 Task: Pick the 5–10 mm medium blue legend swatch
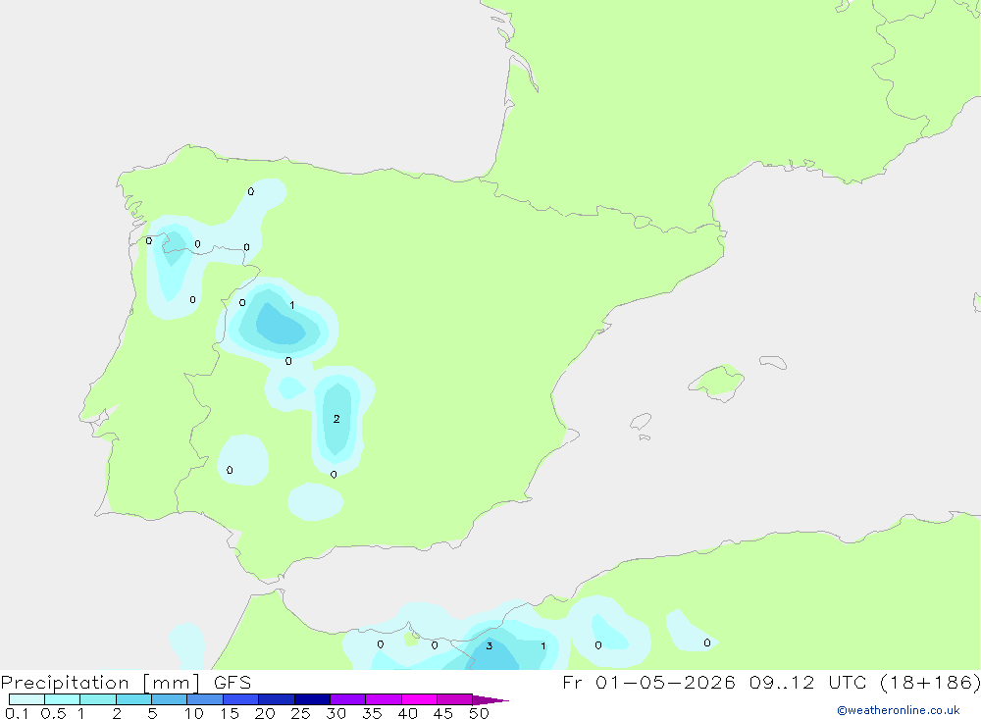[x=169, y=699]
